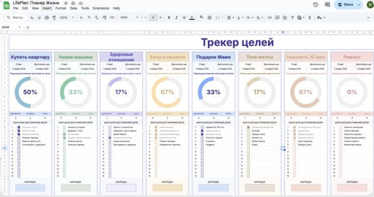Open the Format menu
Image resolution: width=374 pixels, height=197 pixels.
61,8
